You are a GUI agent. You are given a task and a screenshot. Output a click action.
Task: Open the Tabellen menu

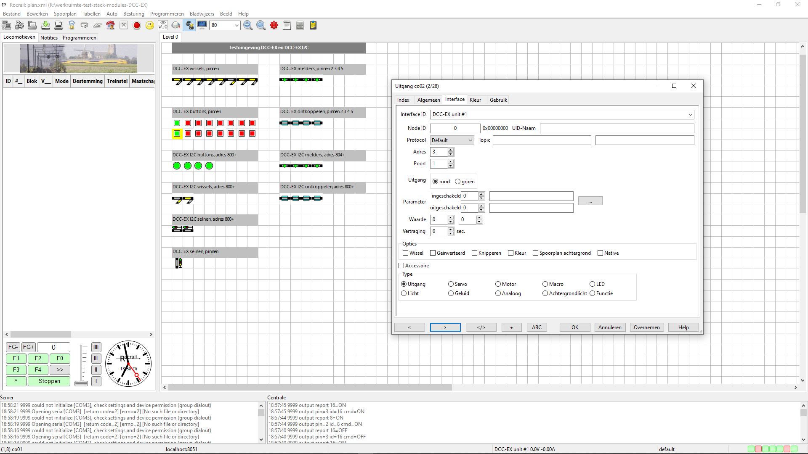pos(91,14)
